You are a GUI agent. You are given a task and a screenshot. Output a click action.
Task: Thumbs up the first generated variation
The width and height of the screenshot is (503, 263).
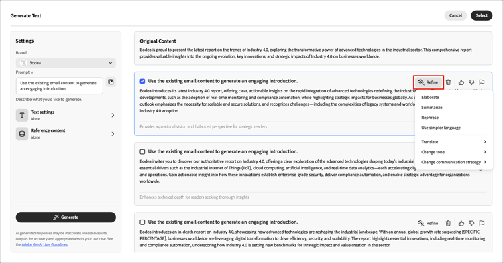461,82
